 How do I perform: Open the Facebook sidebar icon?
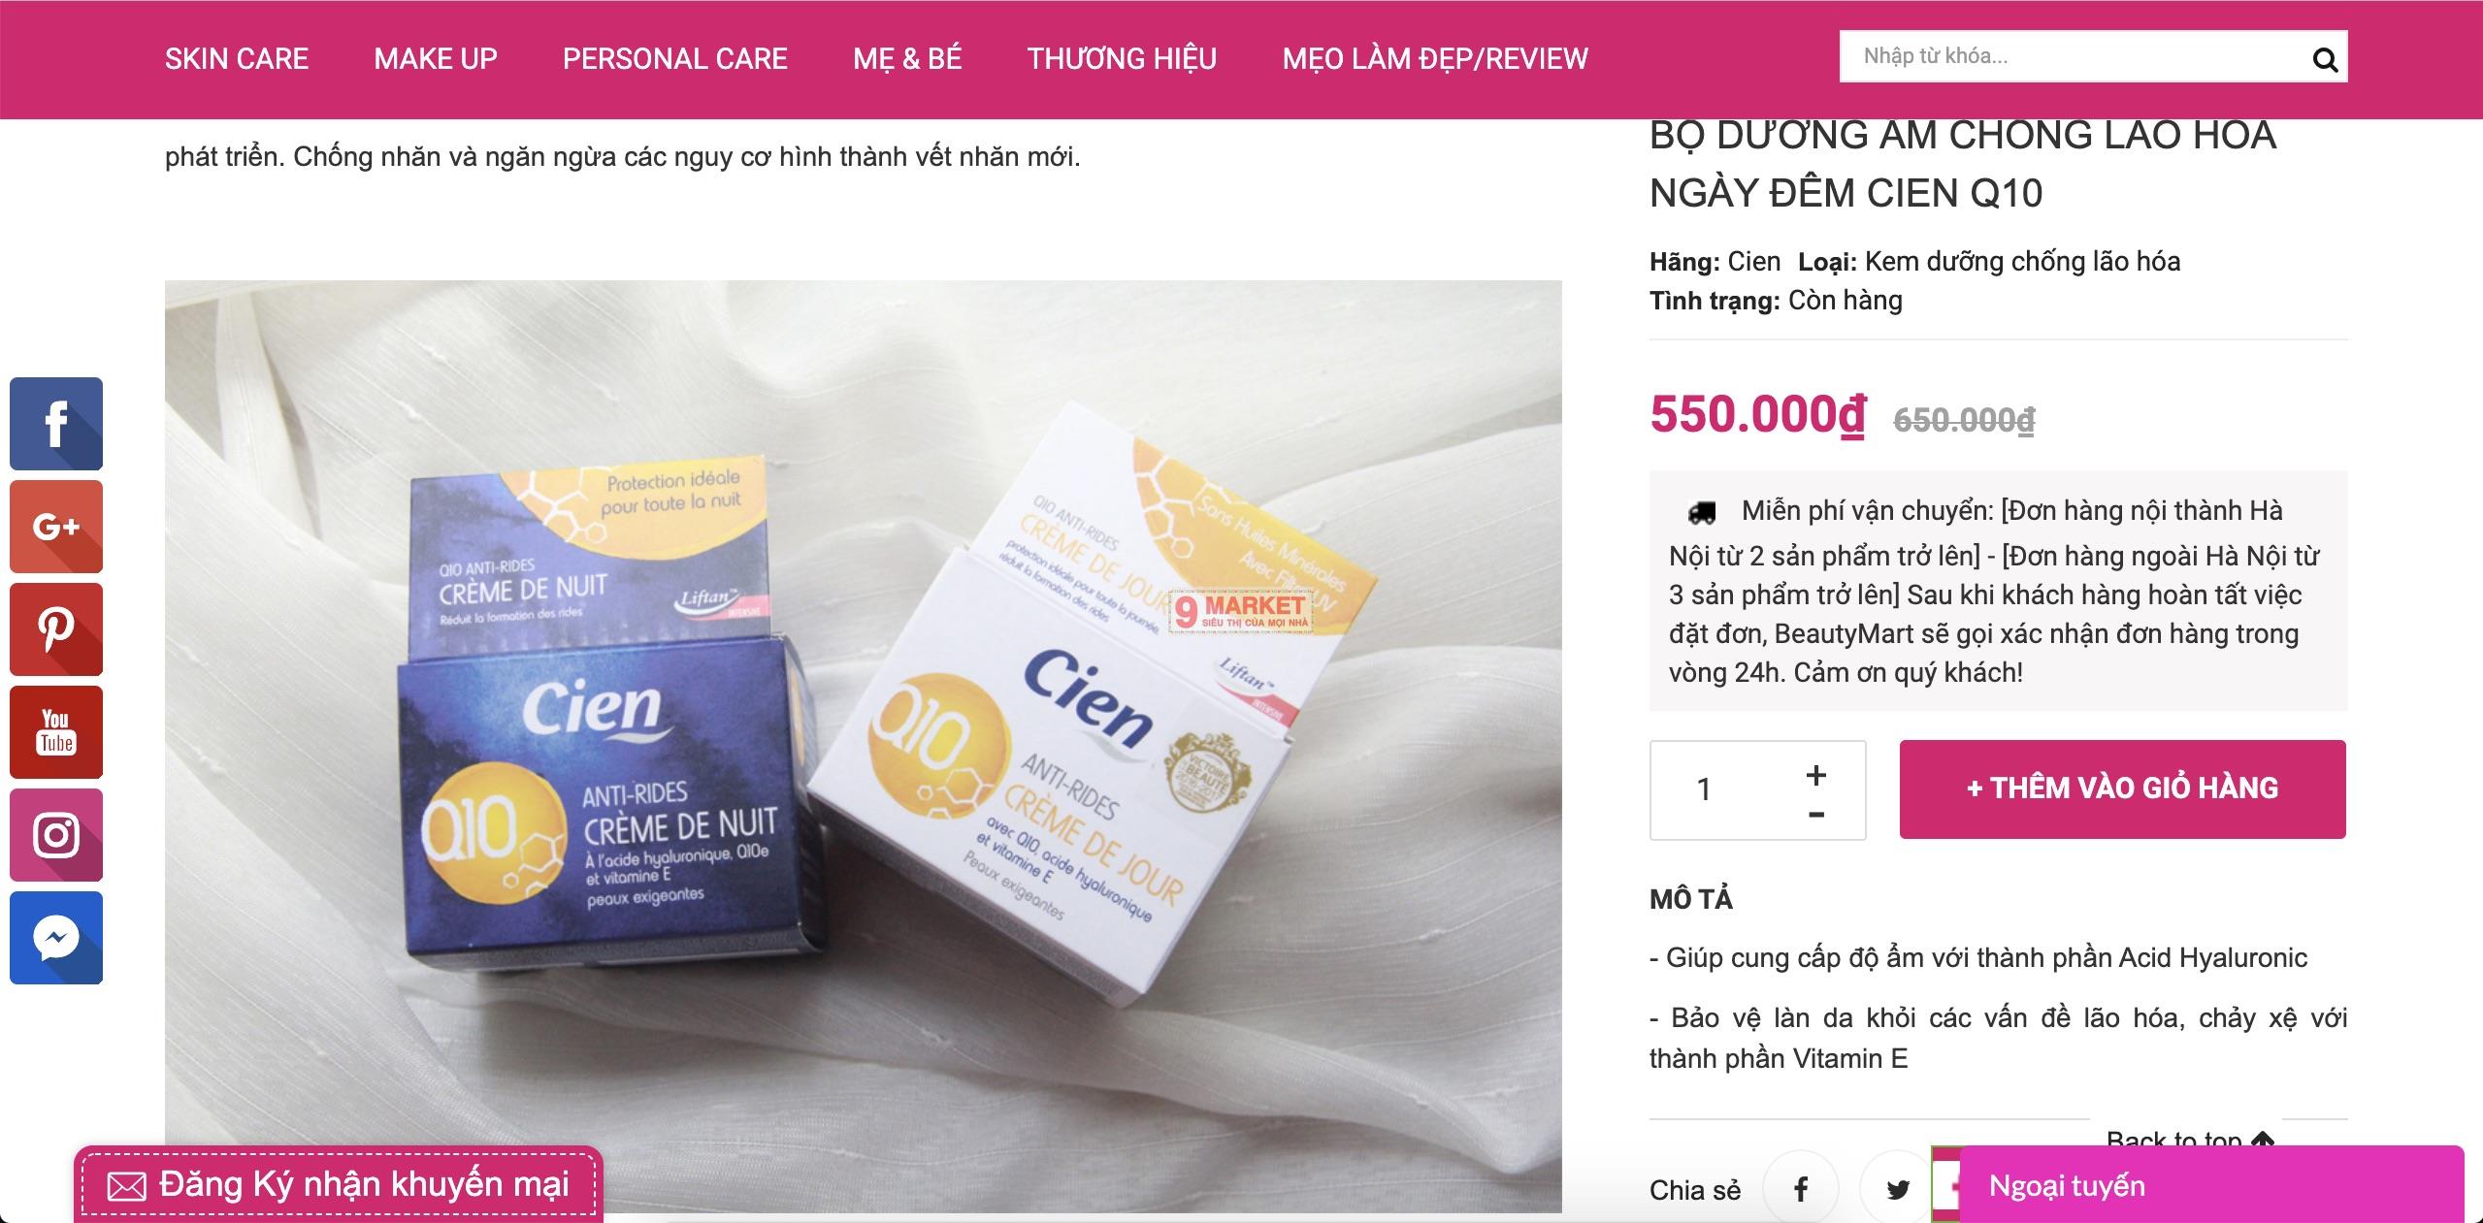[56, 424]
